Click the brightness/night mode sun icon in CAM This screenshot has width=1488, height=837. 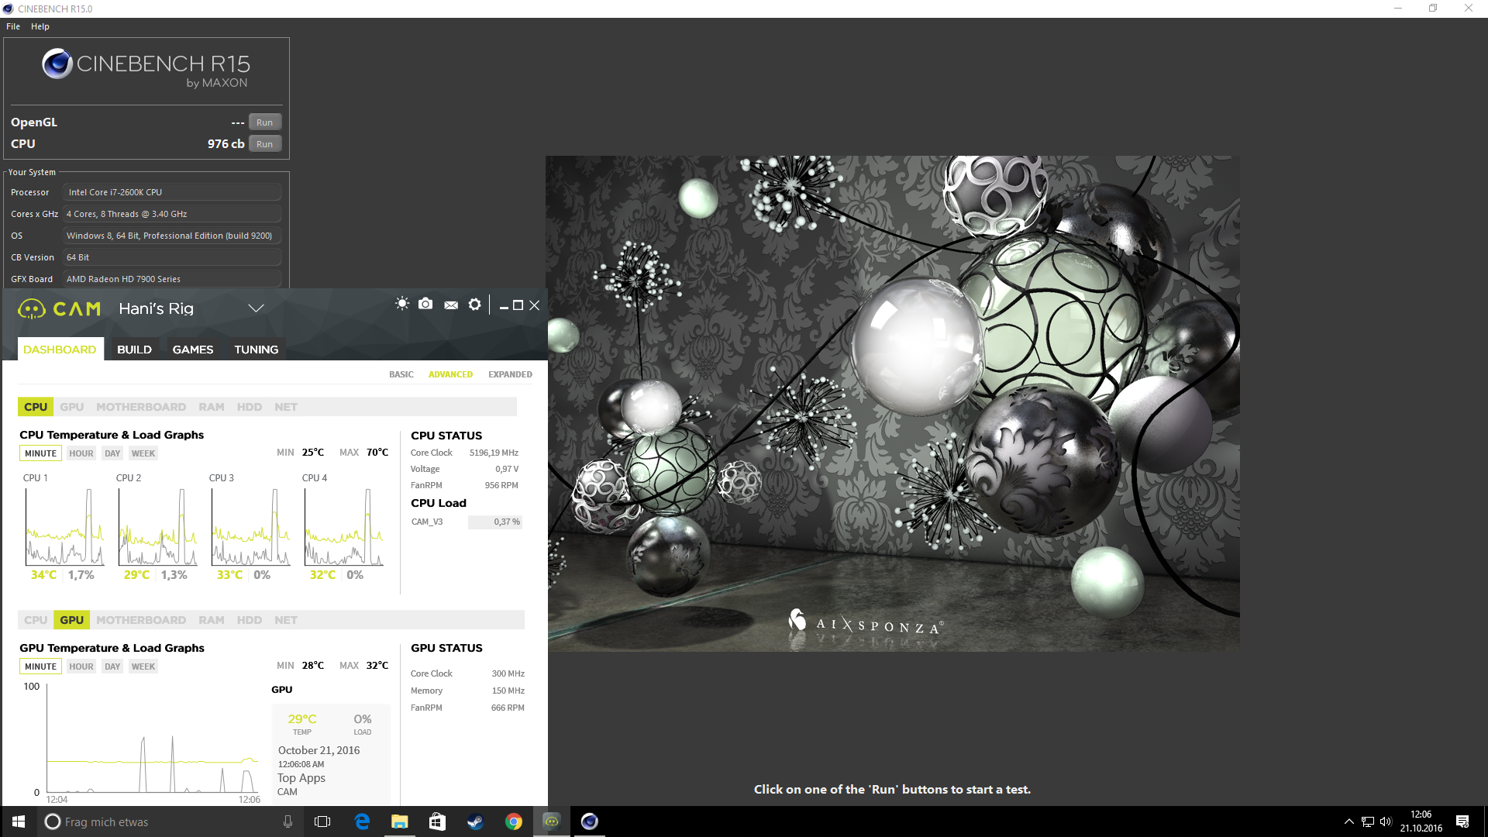(x=401, y=304)
